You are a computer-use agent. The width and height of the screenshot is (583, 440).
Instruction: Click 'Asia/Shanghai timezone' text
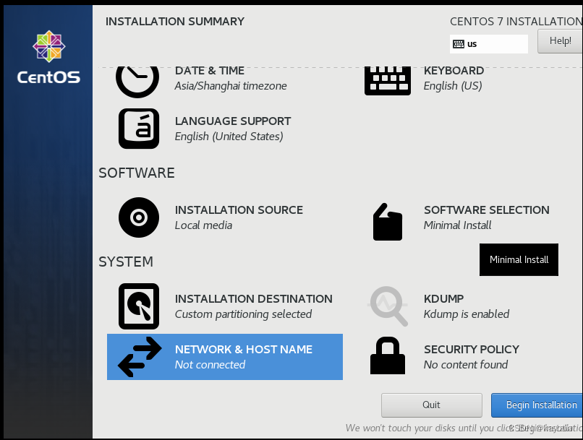tap(231, 86)
